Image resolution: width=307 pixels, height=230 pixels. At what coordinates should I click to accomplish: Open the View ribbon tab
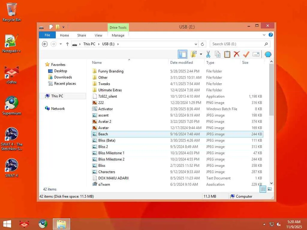tap(98, 35)
